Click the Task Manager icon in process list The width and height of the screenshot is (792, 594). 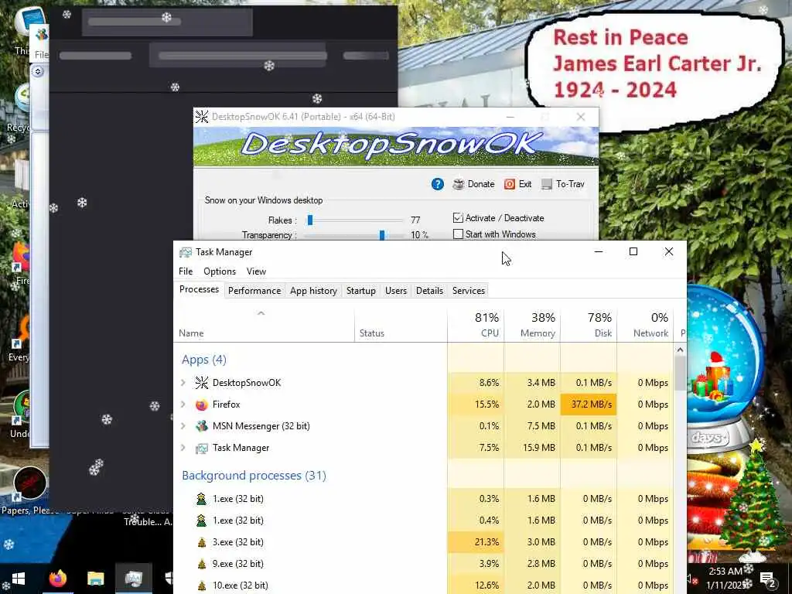tap(202, 448)
